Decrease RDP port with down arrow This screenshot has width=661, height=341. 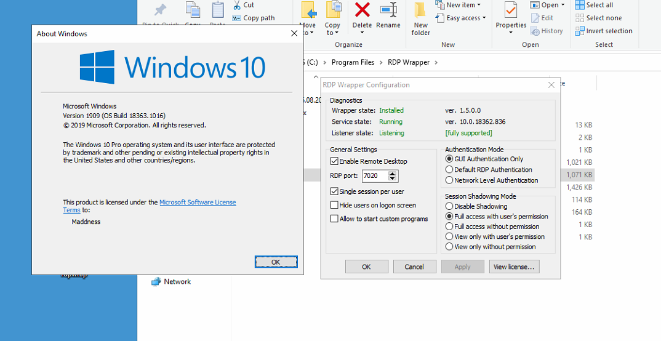pyautogui.click(x=393, y=179)
